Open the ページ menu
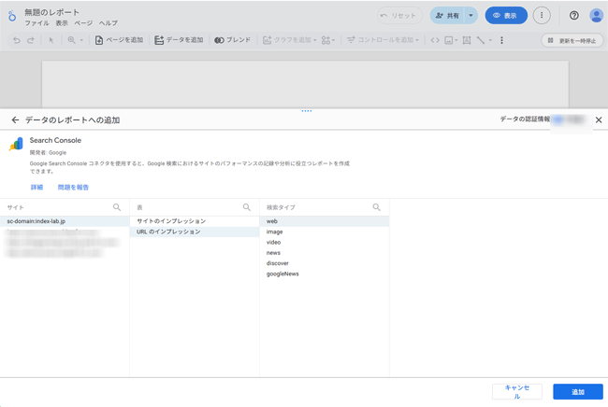Image resolution: width=608 pixels, height=407 pixels. (83, 23)
